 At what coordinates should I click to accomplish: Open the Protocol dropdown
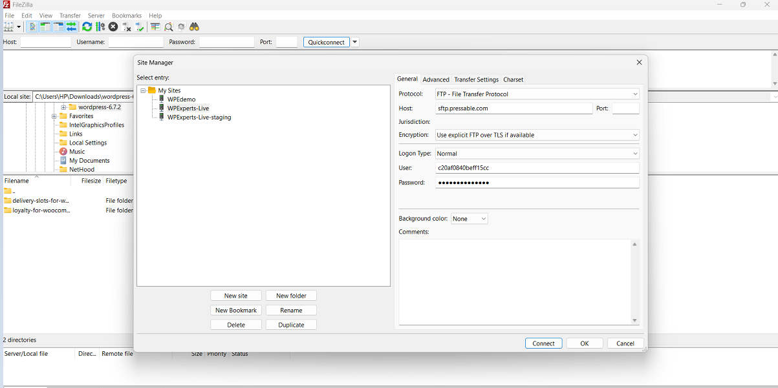pos(634,94)
